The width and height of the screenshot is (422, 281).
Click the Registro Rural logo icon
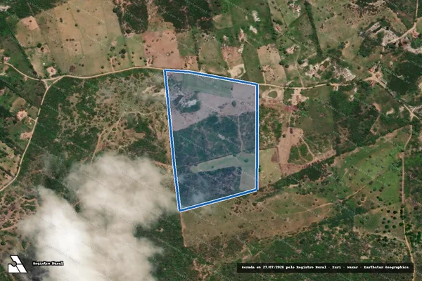17,264
